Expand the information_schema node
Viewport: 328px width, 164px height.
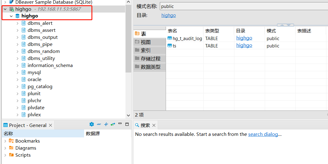pyautogui.click(x=17, y=65)
